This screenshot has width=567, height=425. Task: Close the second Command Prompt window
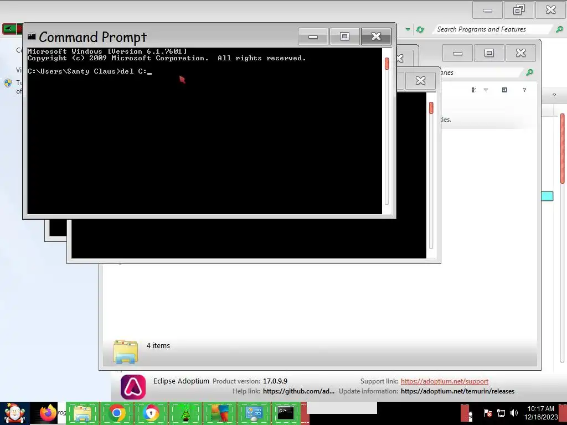(420, 81)
